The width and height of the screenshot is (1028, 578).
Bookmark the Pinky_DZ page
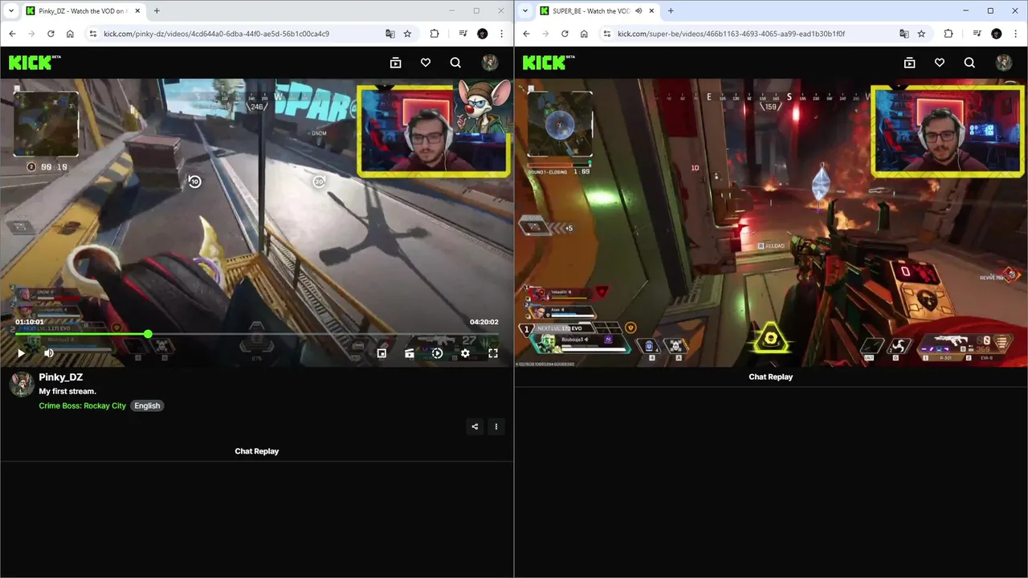tap(407, 34)
